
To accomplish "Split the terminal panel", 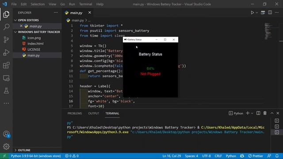I will tap(258, 113).
